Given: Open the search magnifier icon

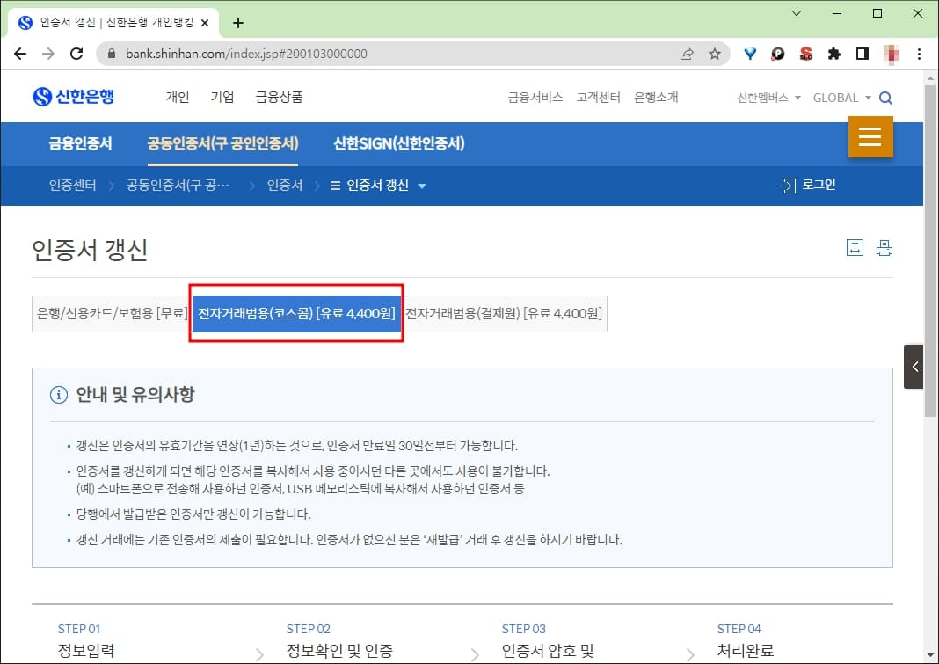Looking at the screenshot, I should click(x=885, y=99).
